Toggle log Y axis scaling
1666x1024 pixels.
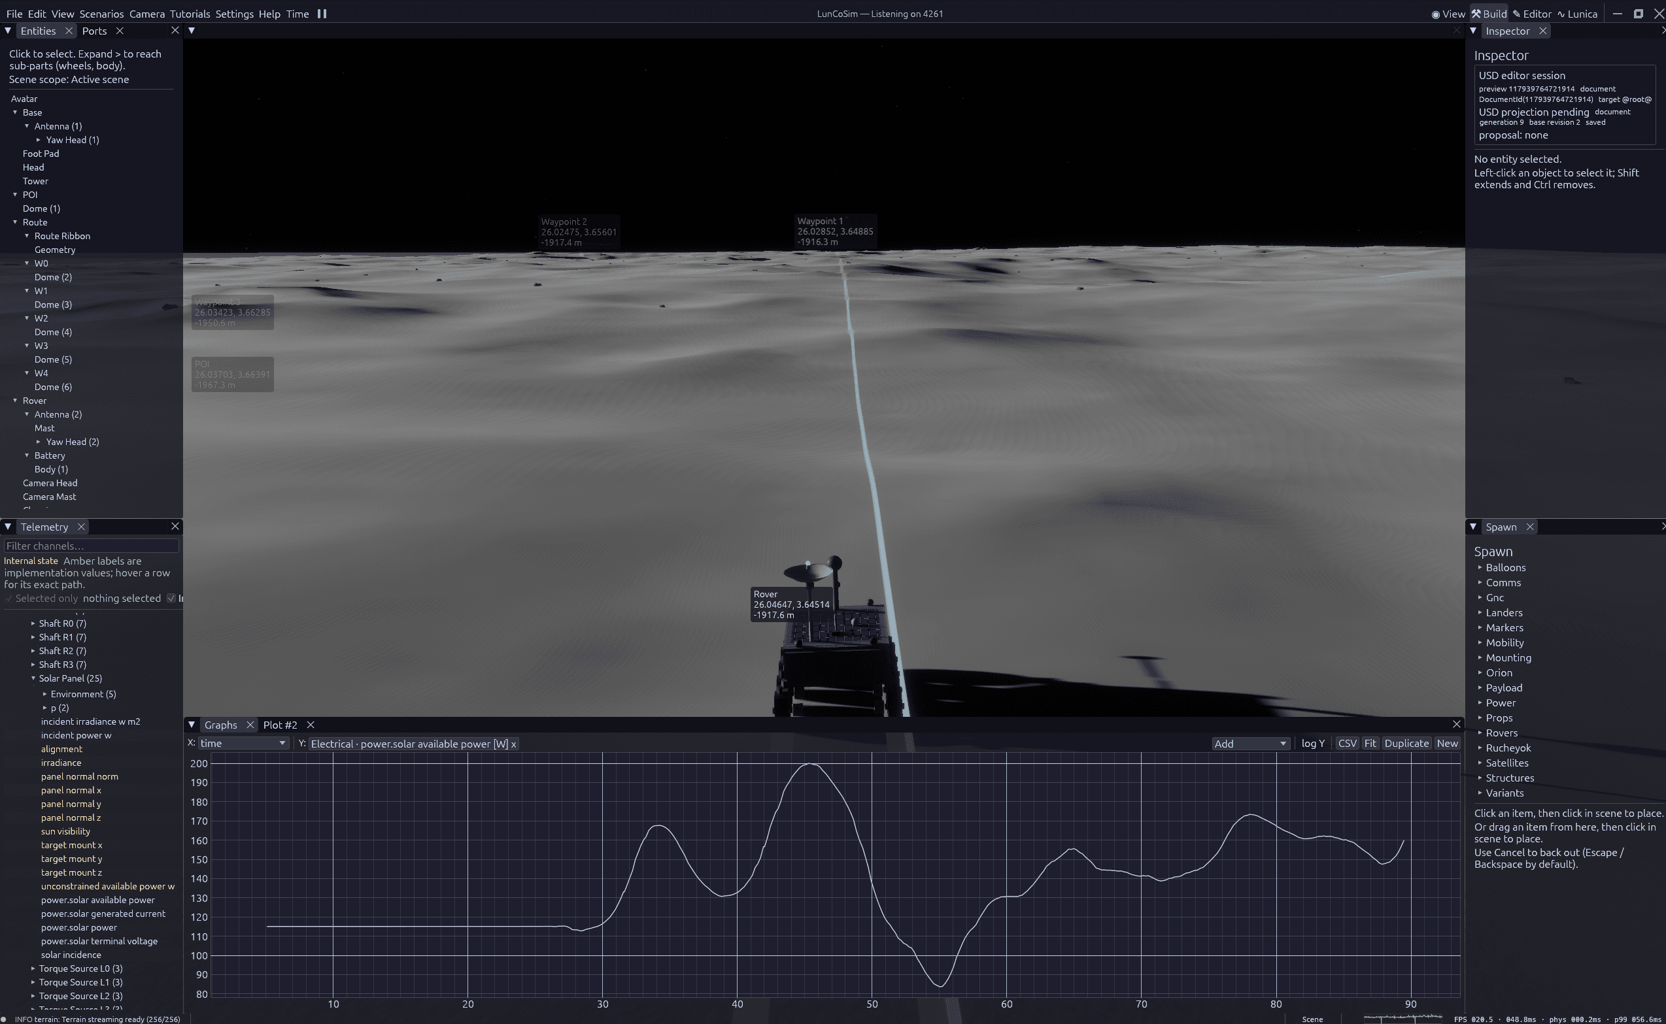(x=1312, y=743)
